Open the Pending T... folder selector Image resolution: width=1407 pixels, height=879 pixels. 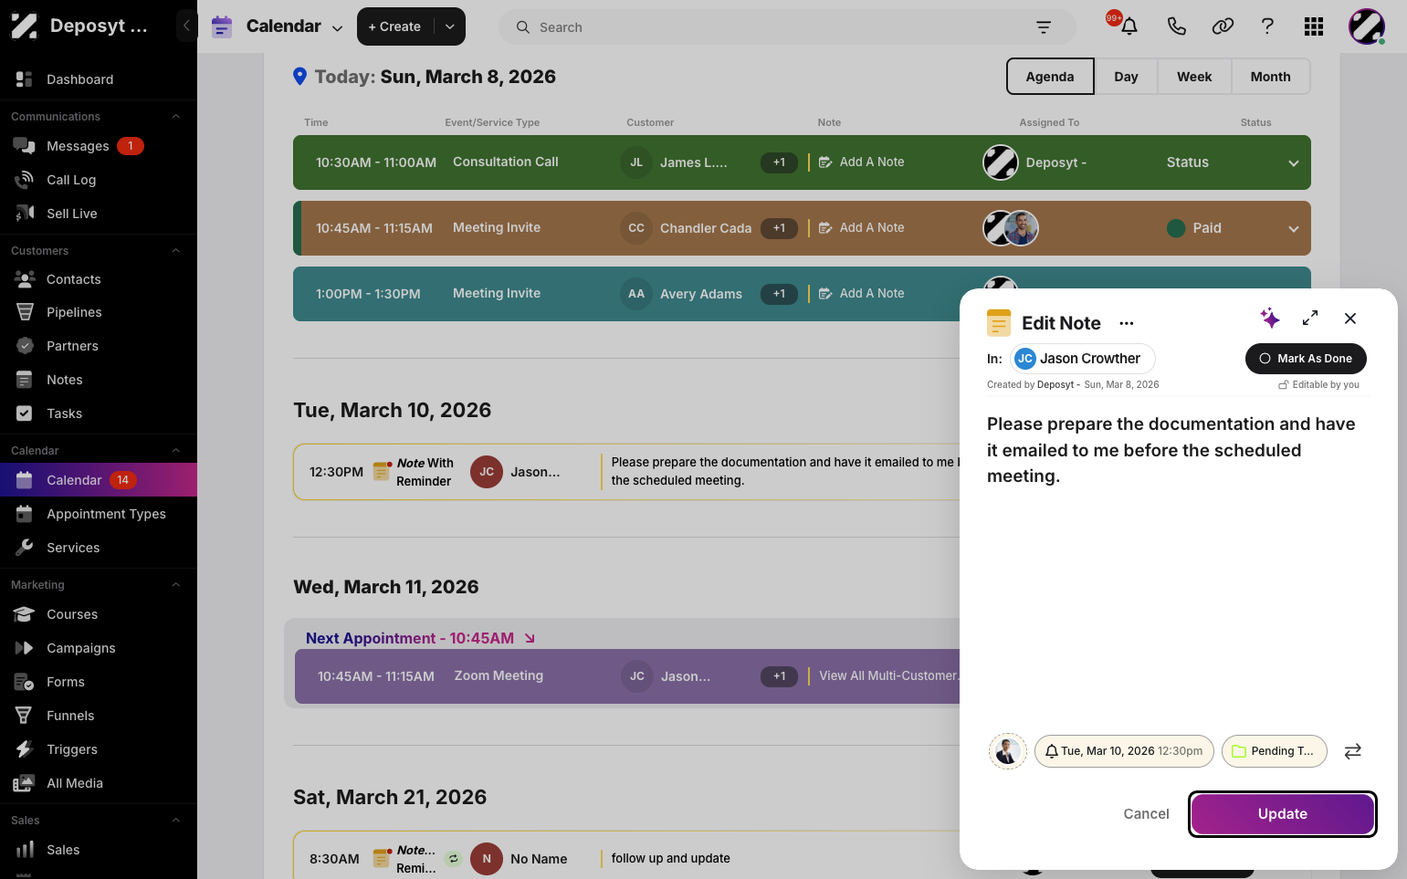pos(1274,751)
